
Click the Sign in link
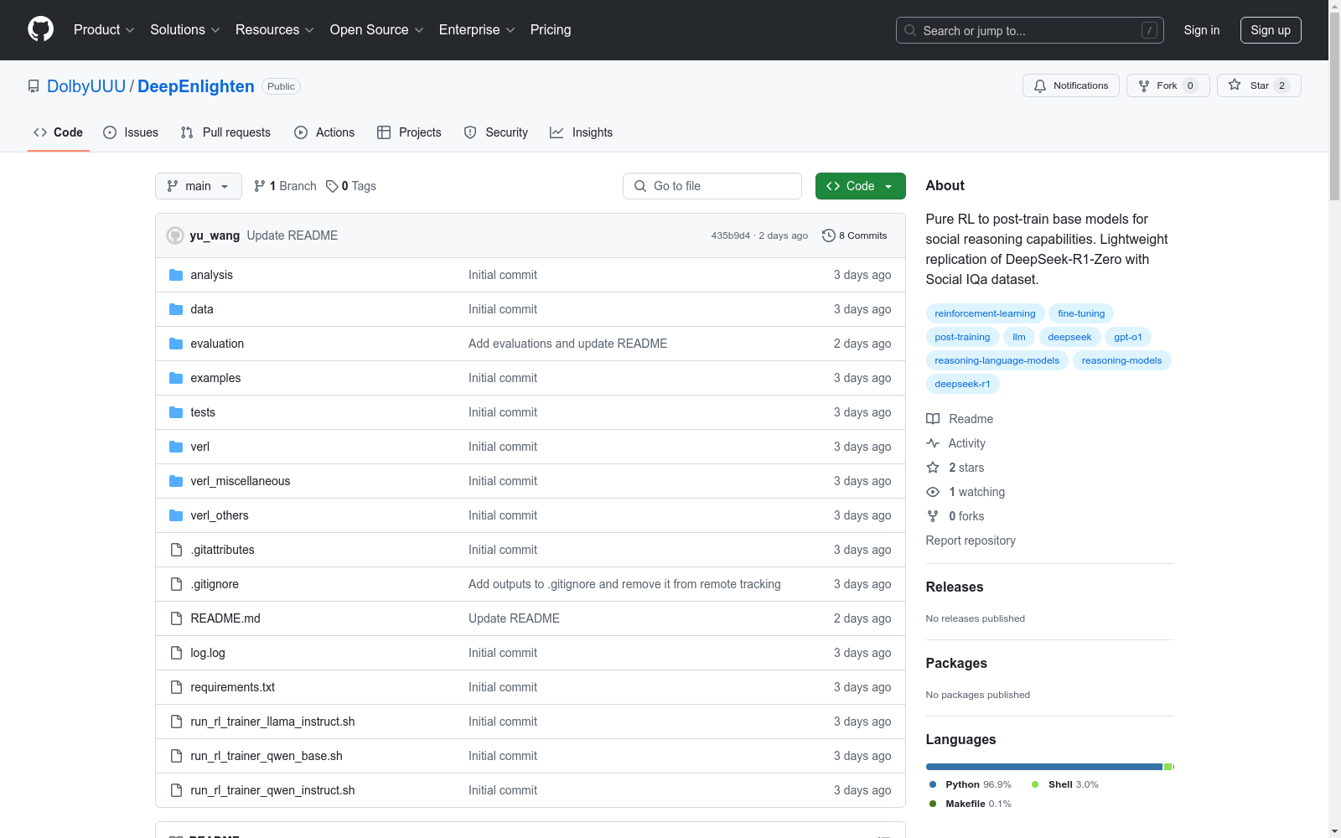click(x=1202, y=30)
